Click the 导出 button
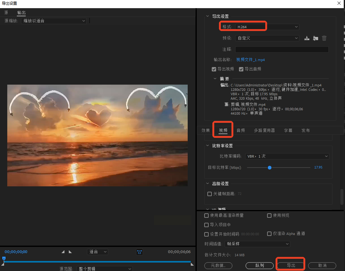The height and width of the screenshot is (271, 345). (x=291, y=265)
